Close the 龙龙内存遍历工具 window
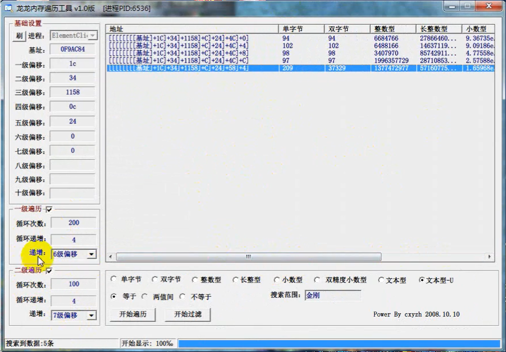Viewport: 506px width, 352px height. pyautogui.click(x=488, y=6)
